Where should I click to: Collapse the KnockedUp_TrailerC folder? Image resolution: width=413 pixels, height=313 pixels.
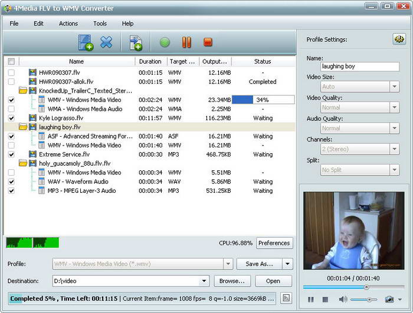[23, 91]
